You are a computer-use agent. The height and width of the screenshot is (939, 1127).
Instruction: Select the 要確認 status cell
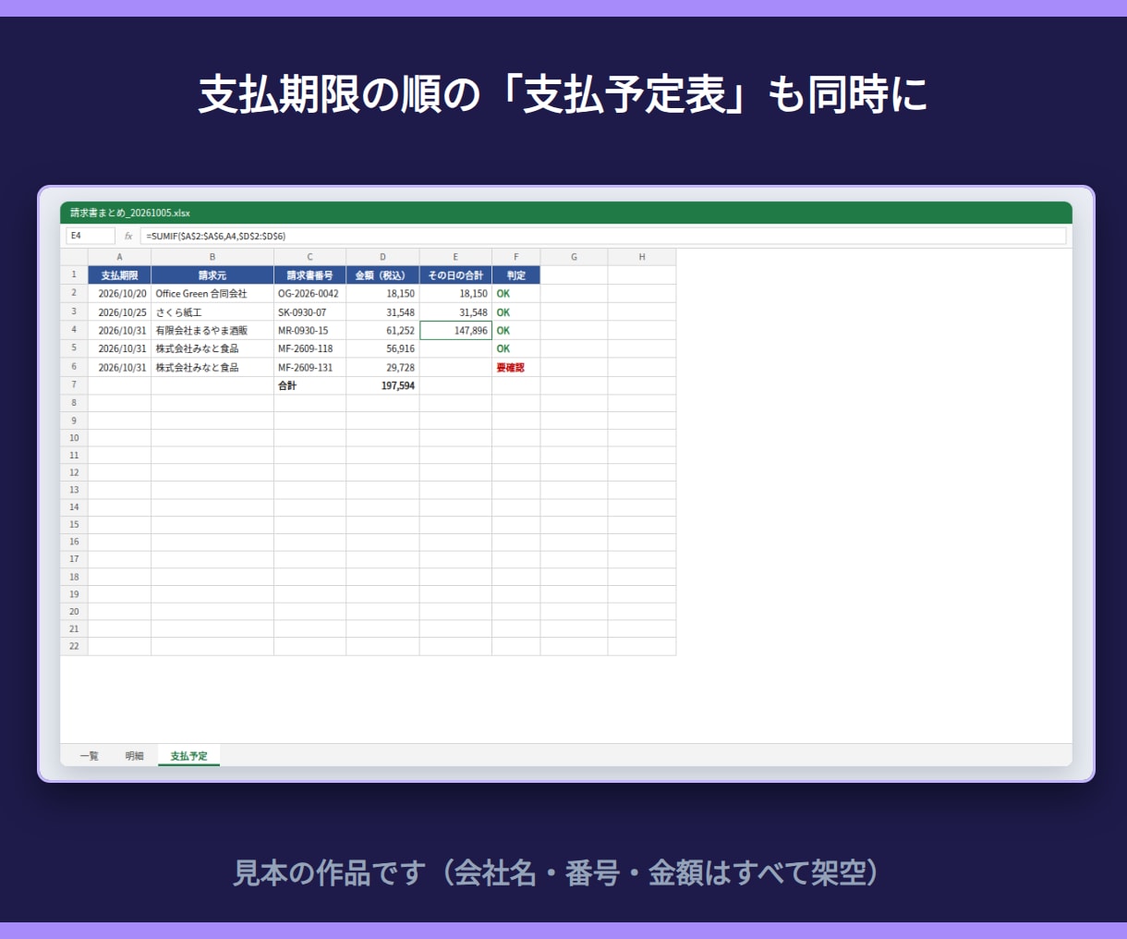pos(516,367)
